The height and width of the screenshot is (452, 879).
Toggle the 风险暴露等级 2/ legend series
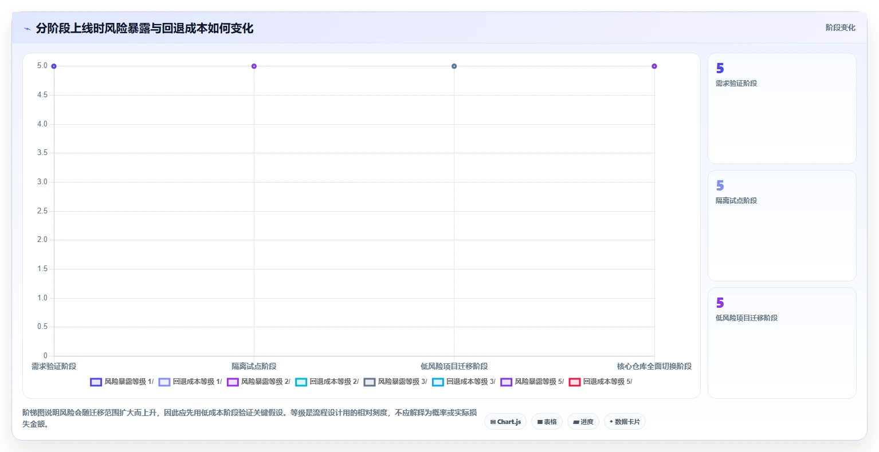pyautogui.click(x=258, y=382)
